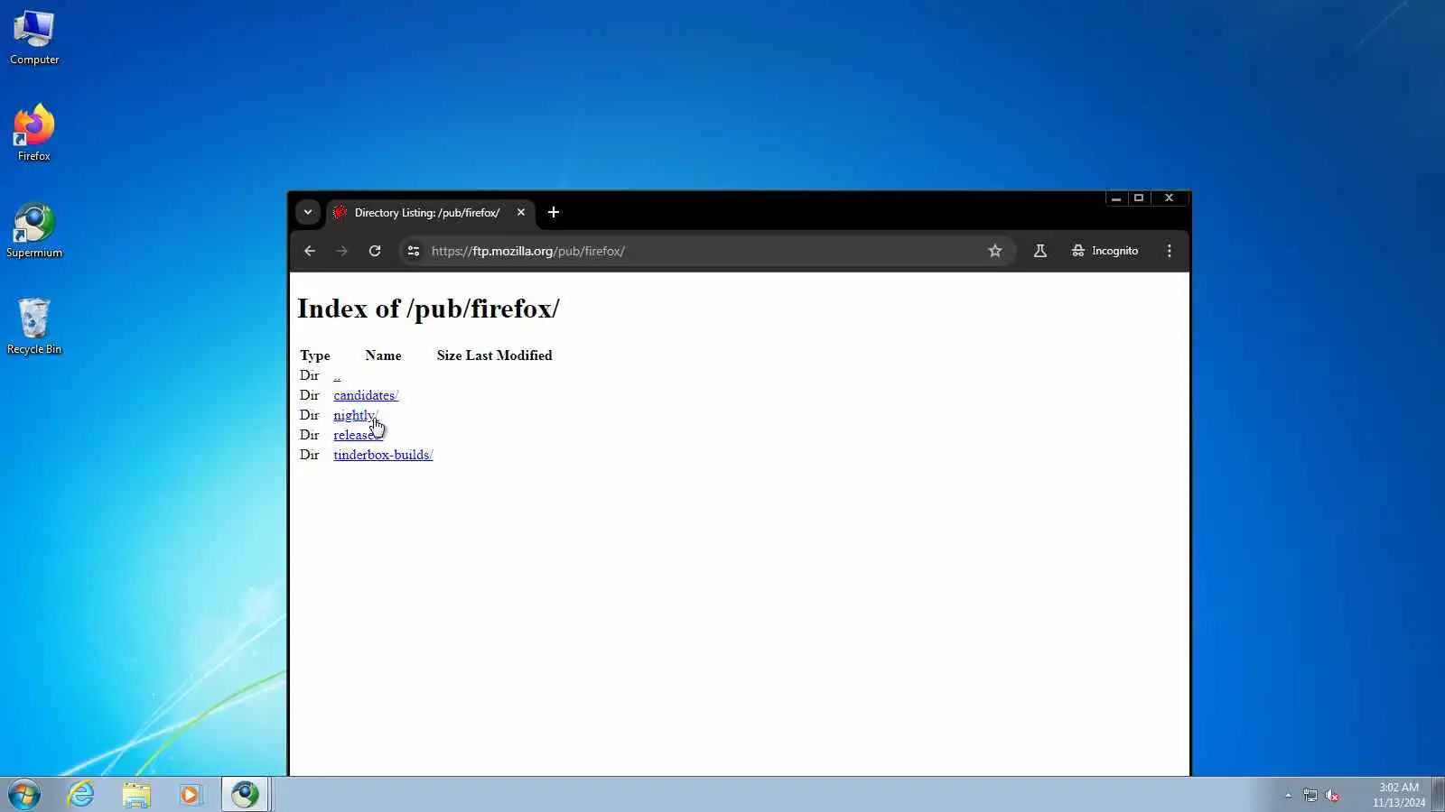The height and width of the screenshot is (812, 1445).
Task: Open a new browser tab
Action: pos(554,213)
